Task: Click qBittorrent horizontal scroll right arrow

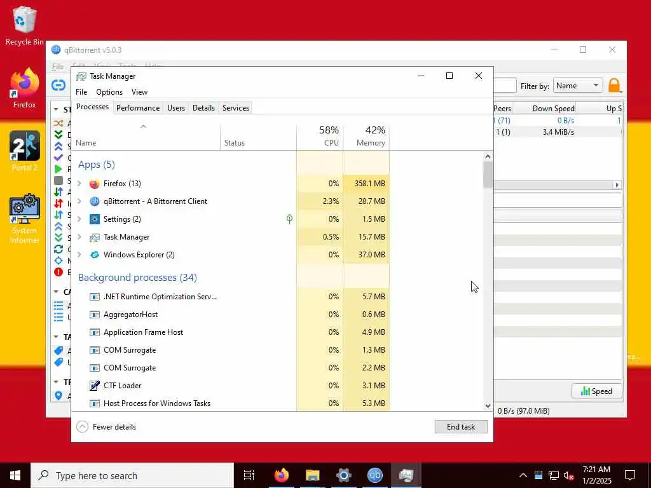Action: [617, 185]
